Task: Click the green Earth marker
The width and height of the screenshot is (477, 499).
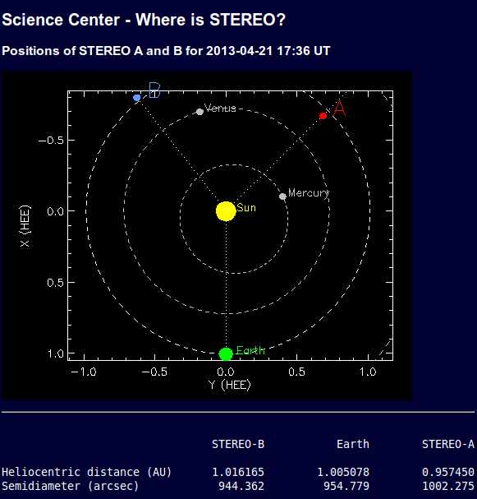Action: coord(226,353)
